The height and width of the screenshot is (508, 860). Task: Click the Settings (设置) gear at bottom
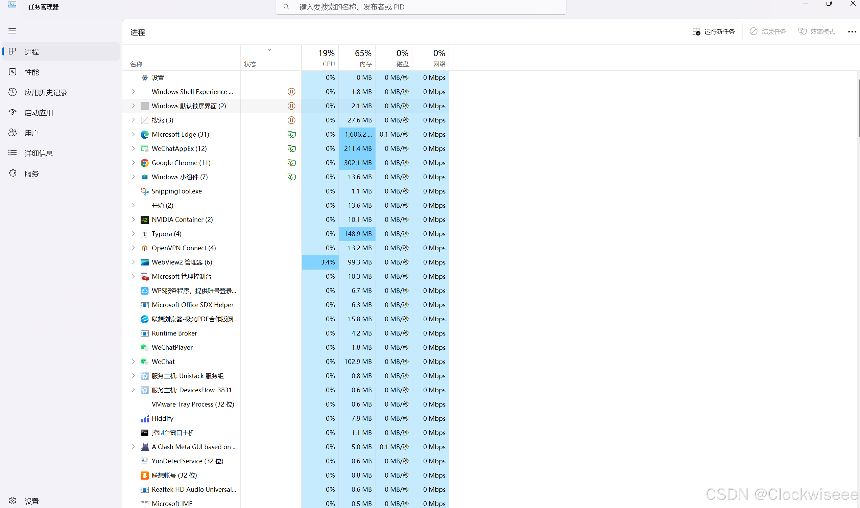coord(13,501)
